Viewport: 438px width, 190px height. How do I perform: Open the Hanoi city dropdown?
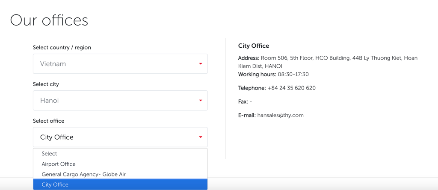point(120,101)
